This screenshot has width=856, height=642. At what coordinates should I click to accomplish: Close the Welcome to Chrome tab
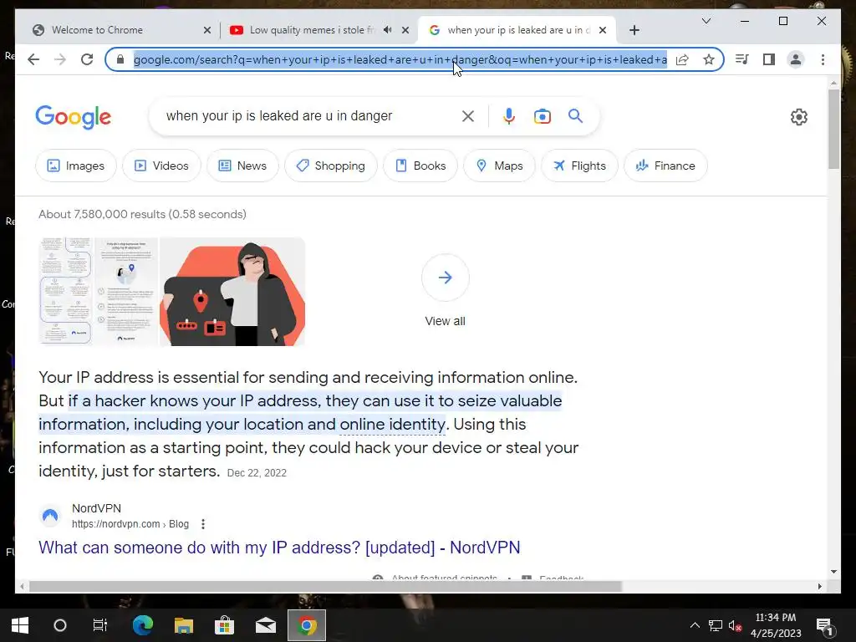(x=207, y=30)
